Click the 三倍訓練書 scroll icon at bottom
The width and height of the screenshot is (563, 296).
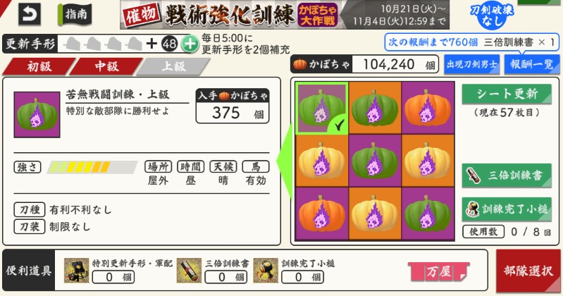point(189,271)
